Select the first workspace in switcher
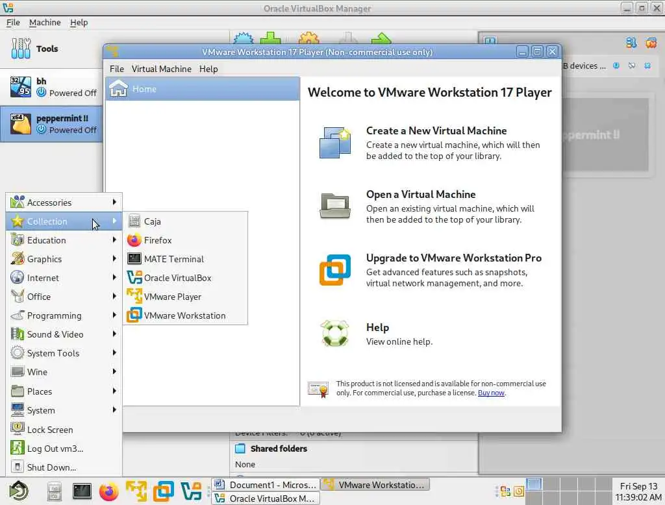The width and height of the screenshot is (665, 505). 534,484
